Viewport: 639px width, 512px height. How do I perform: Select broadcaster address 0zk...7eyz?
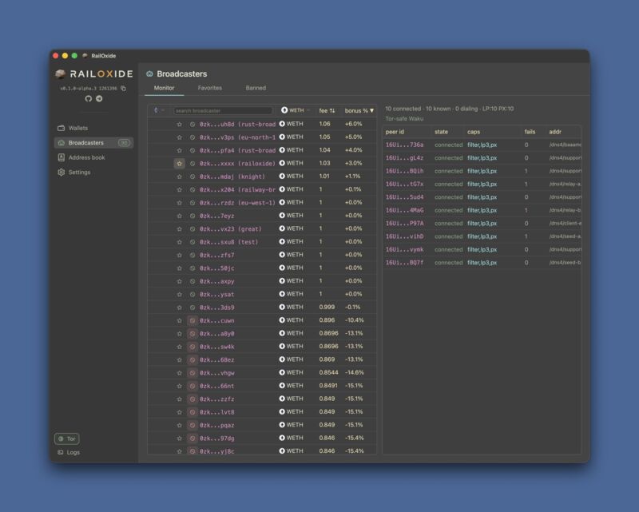click(216, 216)
